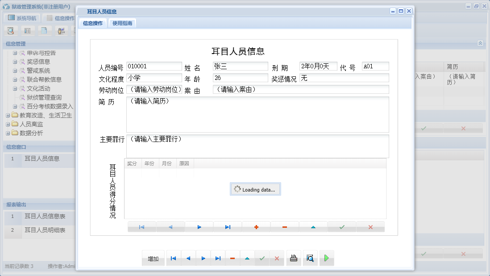Click the 姓名 input field showing 张三
Image resolution: width=490 pixels, height=276 pixels.
(x=240, y=66)
